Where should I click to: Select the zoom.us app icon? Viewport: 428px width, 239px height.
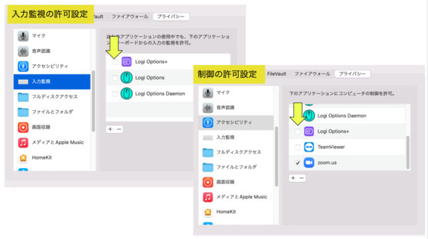[309, 163]
